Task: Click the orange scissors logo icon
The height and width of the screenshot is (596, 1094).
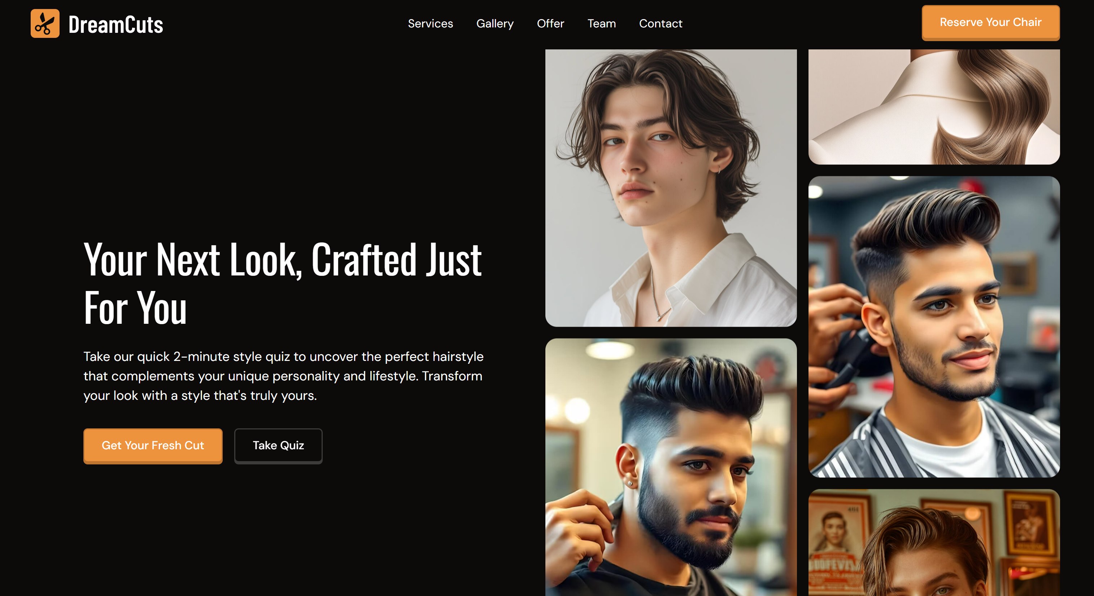Action: pyautogui.click(x=45, y=24)
